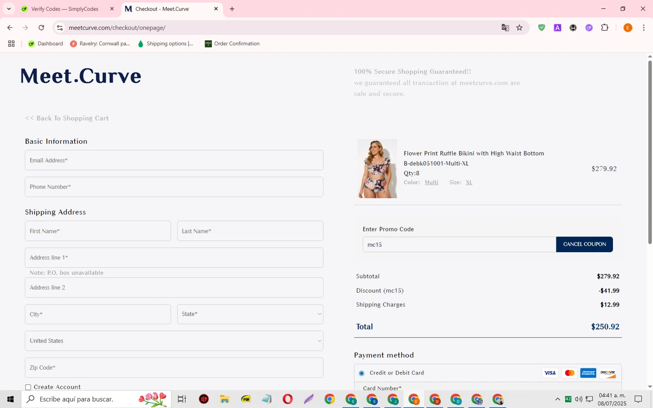Open Chrome three-dot menu

(x=643, y=28)
